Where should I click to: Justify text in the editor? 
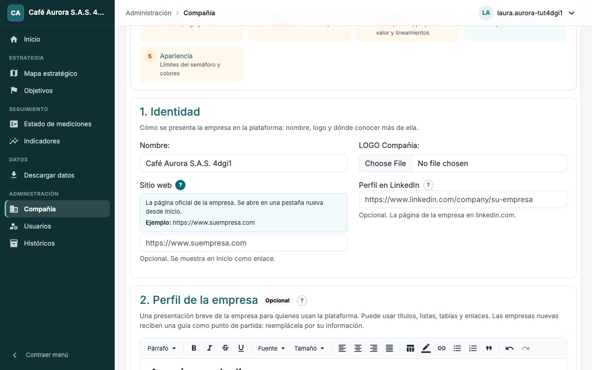pyautogui.click(x=389, y=348)
